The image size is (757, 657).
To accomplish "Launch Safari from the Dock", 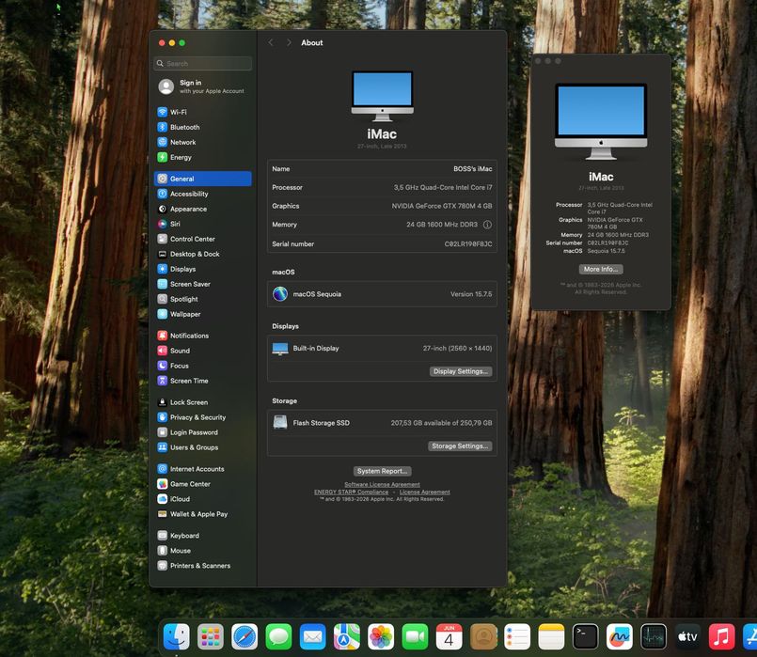I will coord(244,636).
